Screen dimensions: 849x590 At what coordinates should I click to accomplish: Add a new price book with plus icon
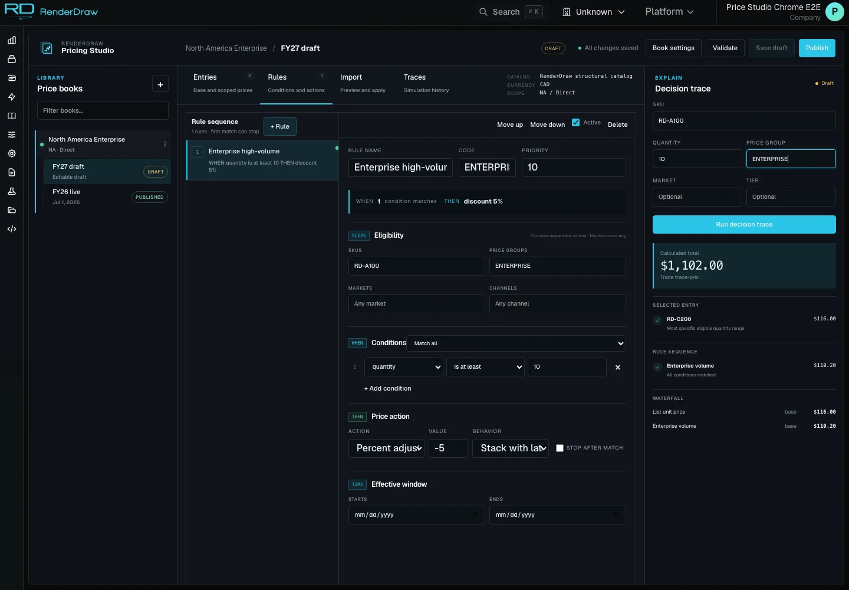(x=160, y=84)
